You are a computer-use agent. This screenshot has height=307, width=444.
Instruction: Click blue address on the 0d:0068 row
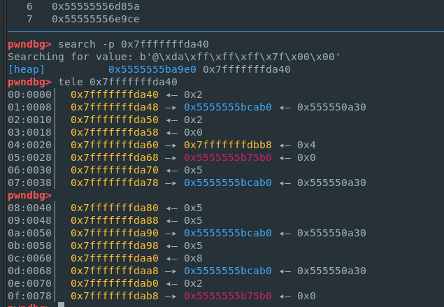[x=228, y=271]
